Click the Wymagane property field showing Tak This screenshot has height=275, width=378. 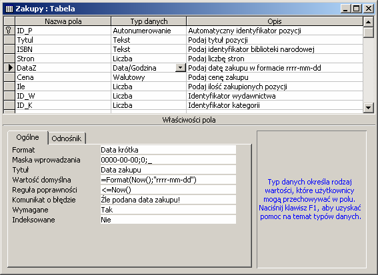(x=168, y=210)
